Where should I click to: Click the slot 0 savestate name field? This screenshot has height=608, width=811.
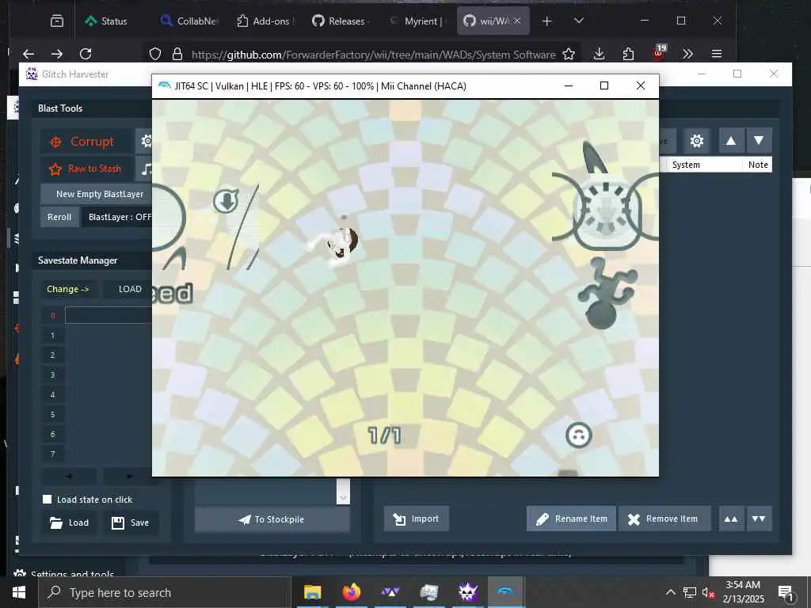click(109, 315)
